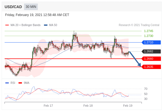Screen dimensions: 162x111
Task: Click the RSI 30 level label
Action: click(146, 99)
